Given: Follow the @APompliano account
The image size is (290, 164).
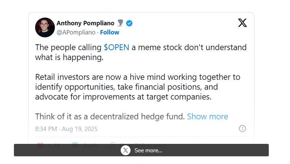Looking at the screenshot, I should click(x=110, y=32).
